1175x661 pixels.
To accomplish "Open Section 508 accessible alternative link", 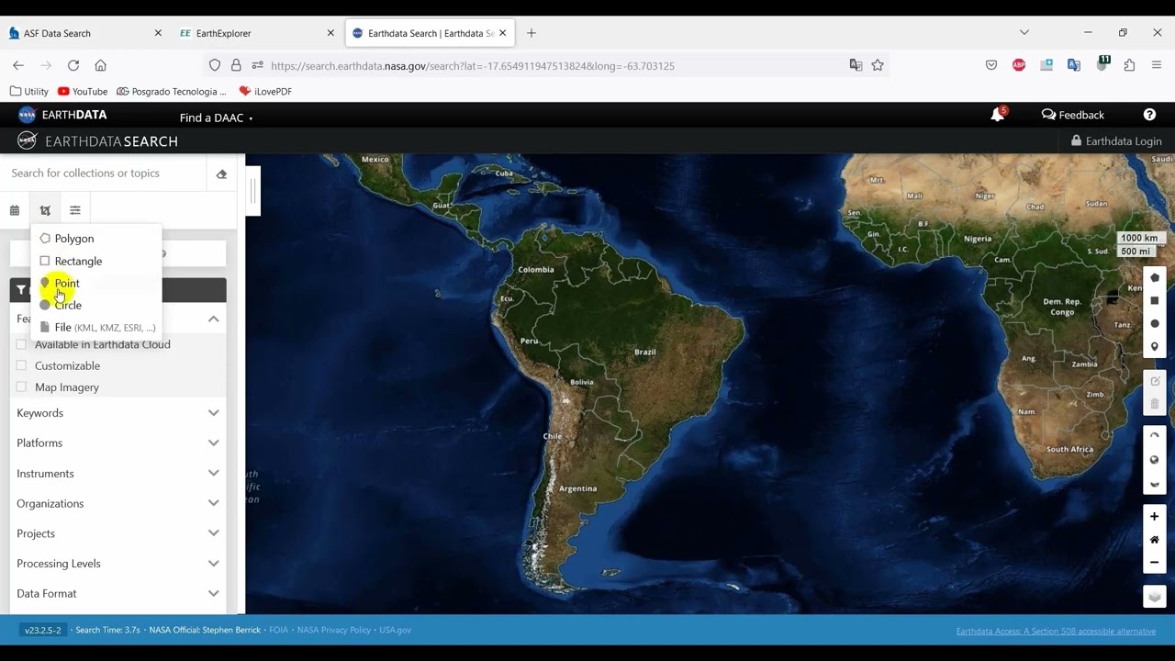I will click(1056, 631).
